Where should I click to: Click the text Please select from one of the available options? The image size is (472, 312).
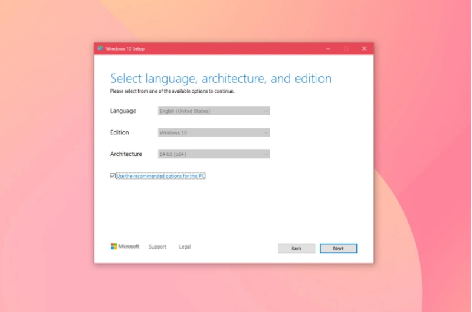(x=172, y=91)
